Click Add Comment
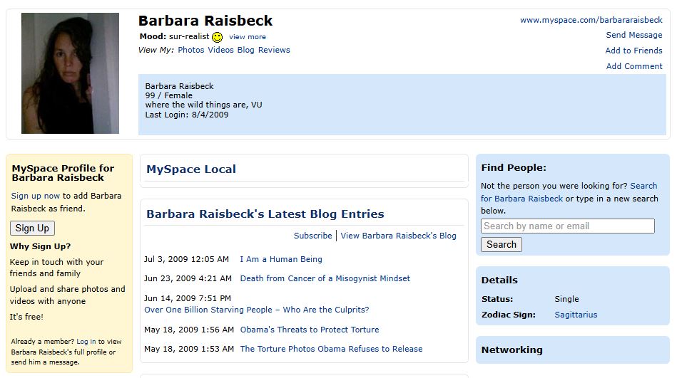The width and height of the screenshot is (677, 378). pyautogui.click(x=633, y=66)
